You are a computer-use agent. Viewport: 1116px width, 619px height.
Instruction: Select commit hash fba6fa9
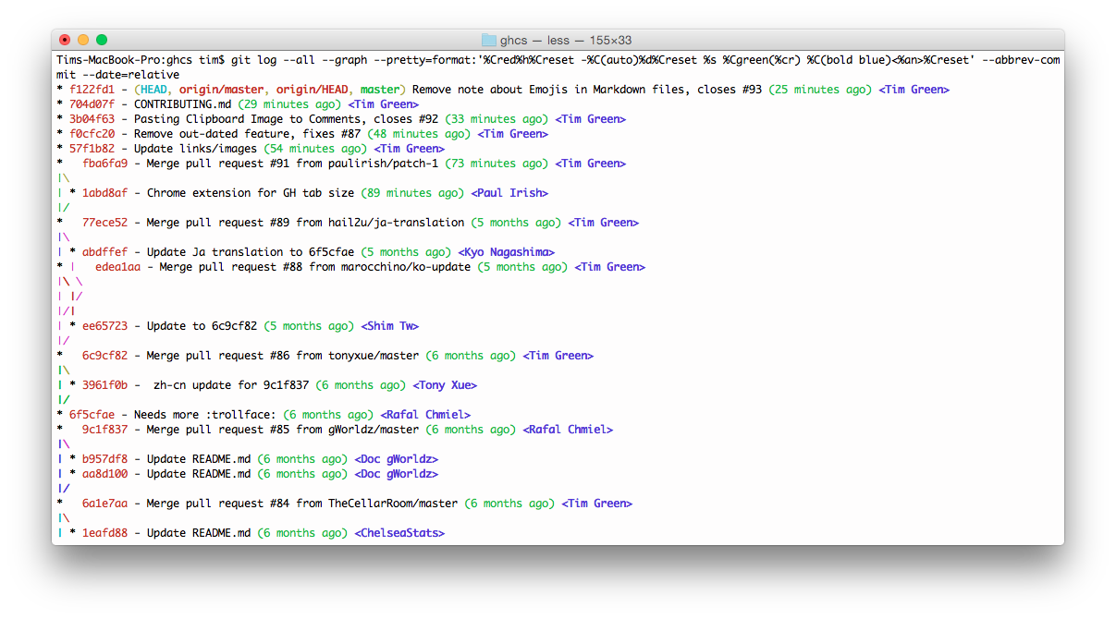[104, 164]
